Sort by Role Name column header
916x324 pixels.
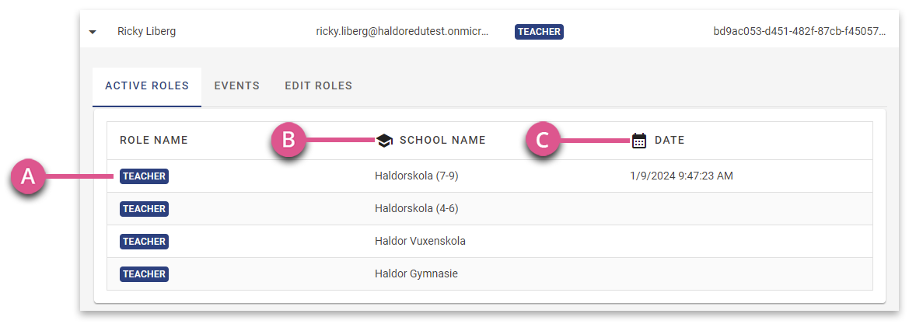[x=154, y=140]
